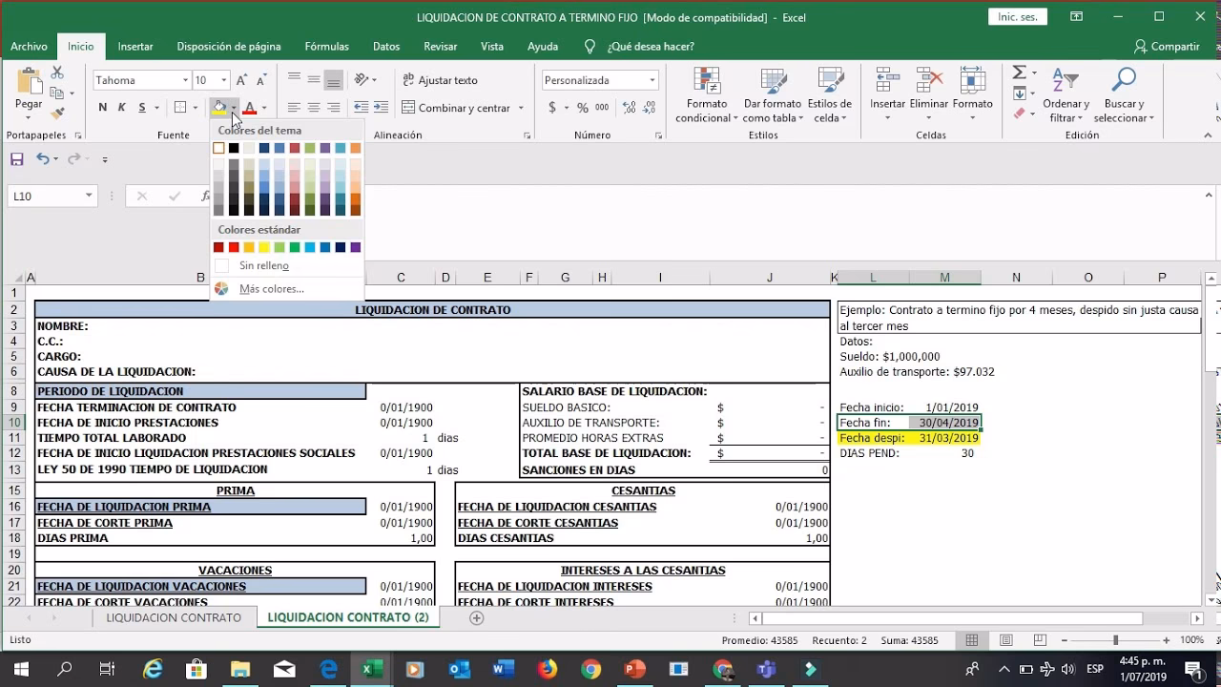Toggle italic formatting (K)
Image resolution: width=1221 pixels, height=687 pixels.
tap(122, 108)
